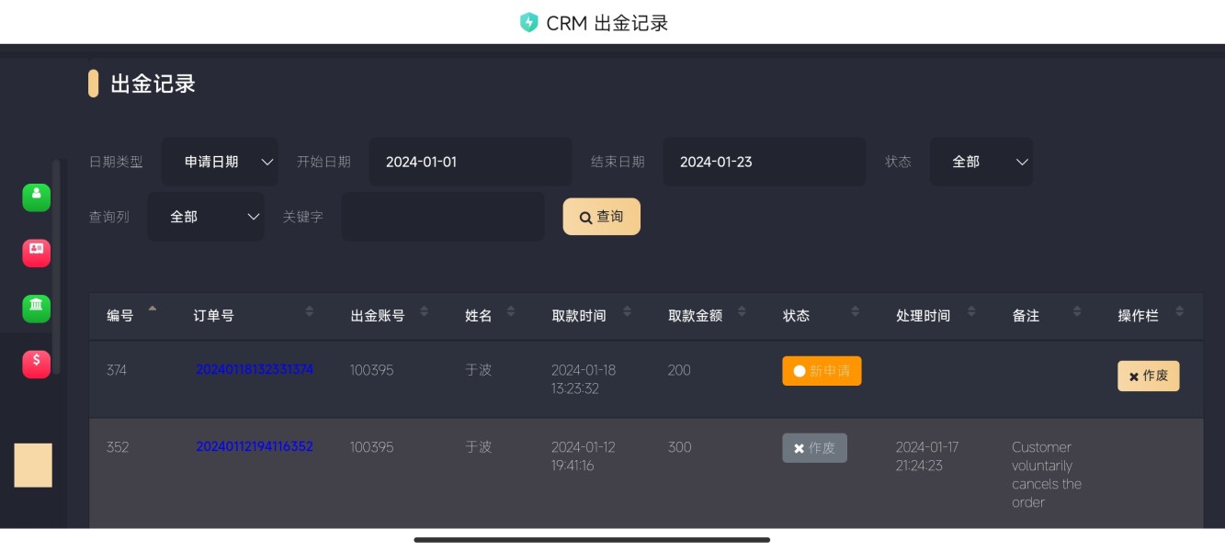
Task: Open the green bank sidebar icon
Action: pos(36,308)
